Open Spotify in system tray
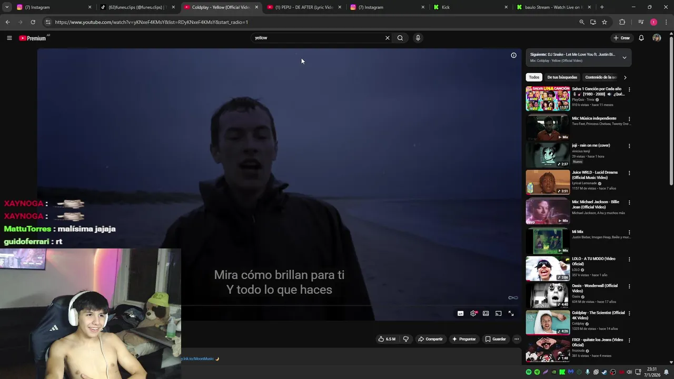The height and width of the screenshot is (379, 674). click(529, 372)
